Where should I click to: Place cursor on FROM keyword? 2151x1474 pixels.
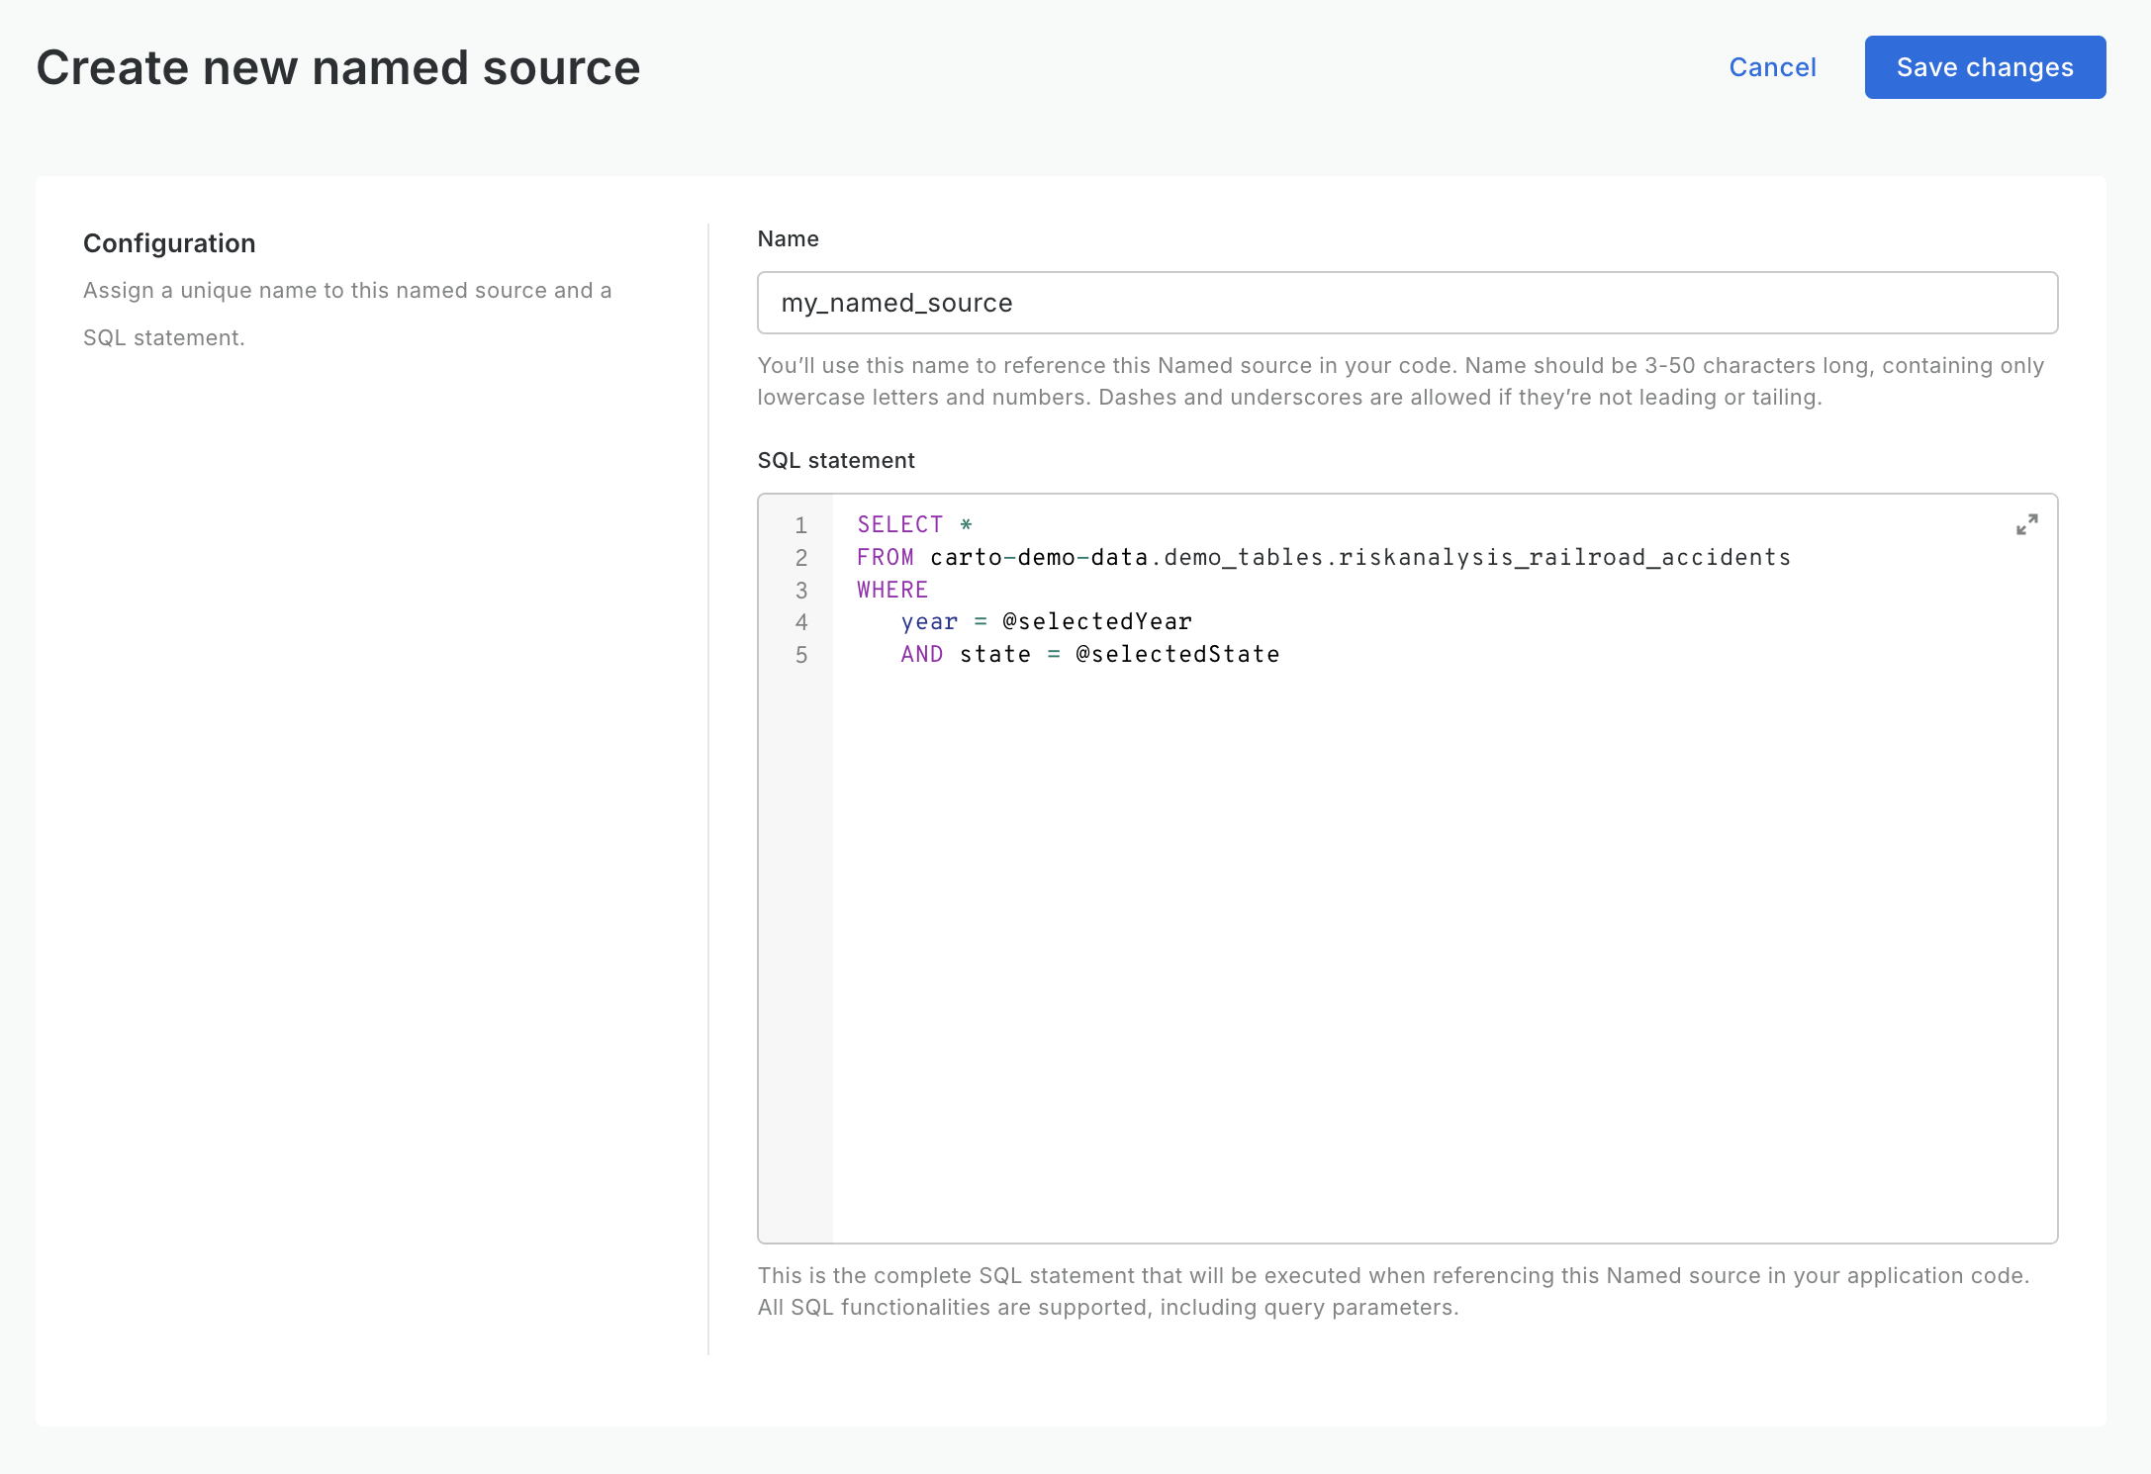(x=885, y=558)
